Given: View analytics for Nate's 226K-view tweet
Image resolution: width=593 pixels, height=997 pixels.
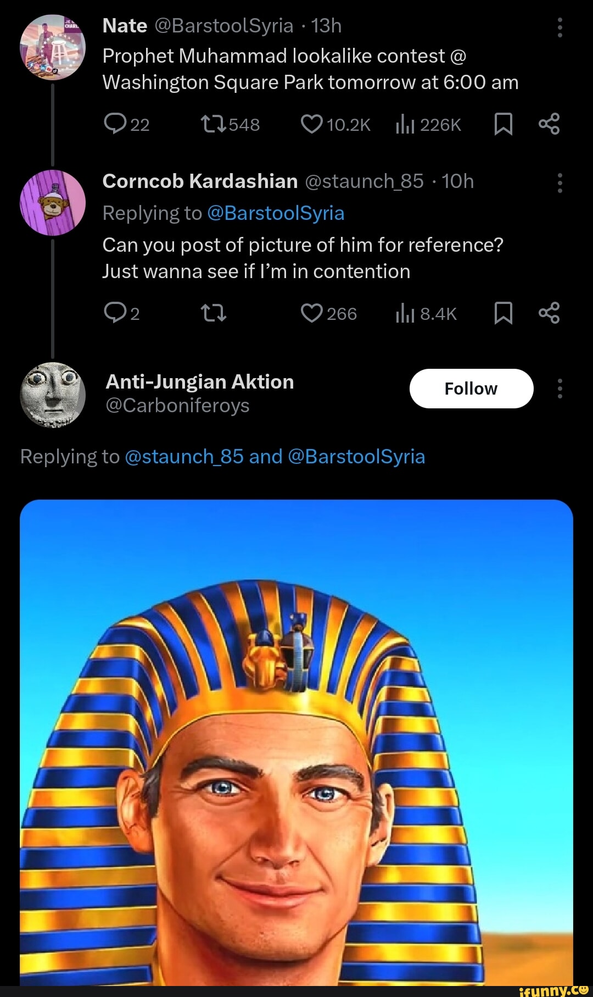Looking at the screenshot, I should coord(405,125).
